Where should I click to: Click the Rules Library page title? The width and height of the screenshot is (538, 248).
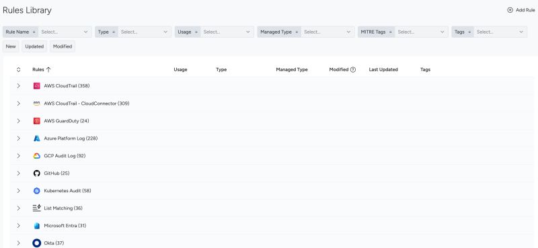[27, 10]
